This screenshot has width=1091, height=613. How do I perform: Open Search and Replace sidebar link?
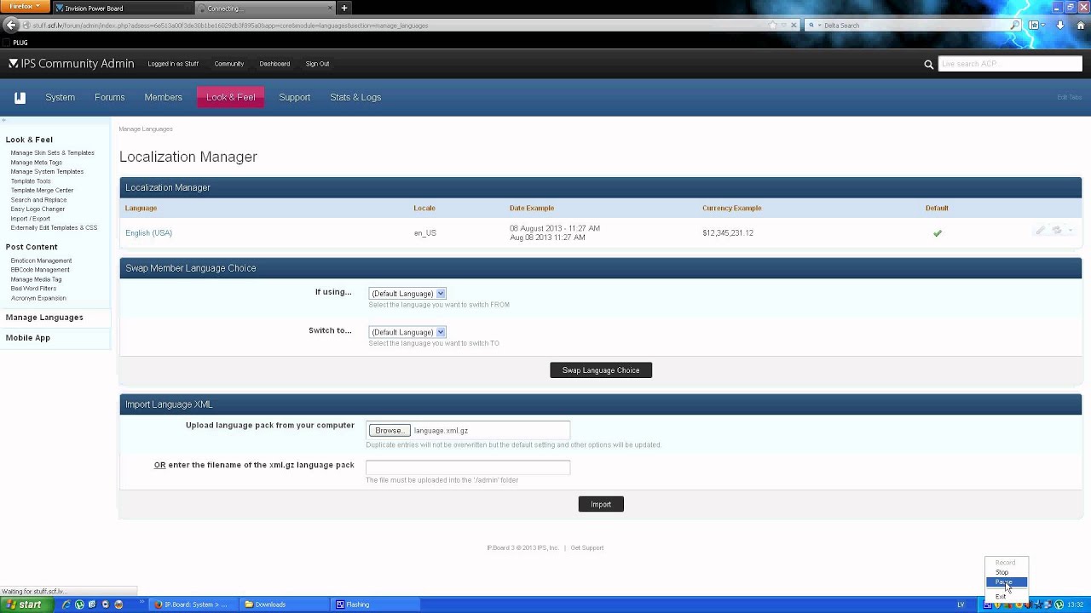(38, 200)
